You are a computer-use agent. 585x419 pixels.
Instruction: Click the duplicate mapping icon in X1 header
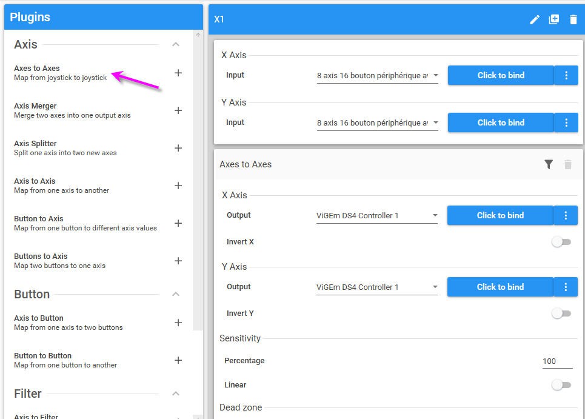(553, 19)
